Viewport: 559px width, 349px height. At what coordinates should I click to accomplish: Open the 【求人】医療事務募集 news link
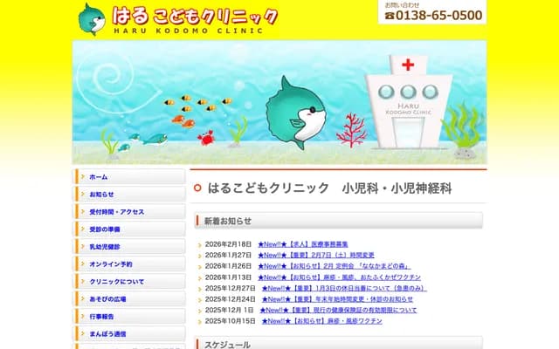[303, 244]
